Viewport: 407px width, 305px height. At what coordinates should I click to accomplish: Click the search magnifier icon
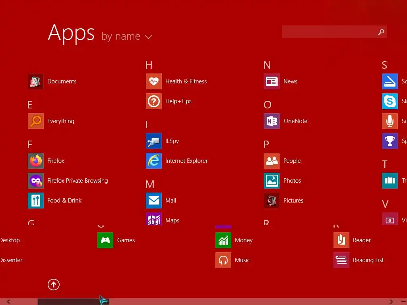click(x=381, y=32)
